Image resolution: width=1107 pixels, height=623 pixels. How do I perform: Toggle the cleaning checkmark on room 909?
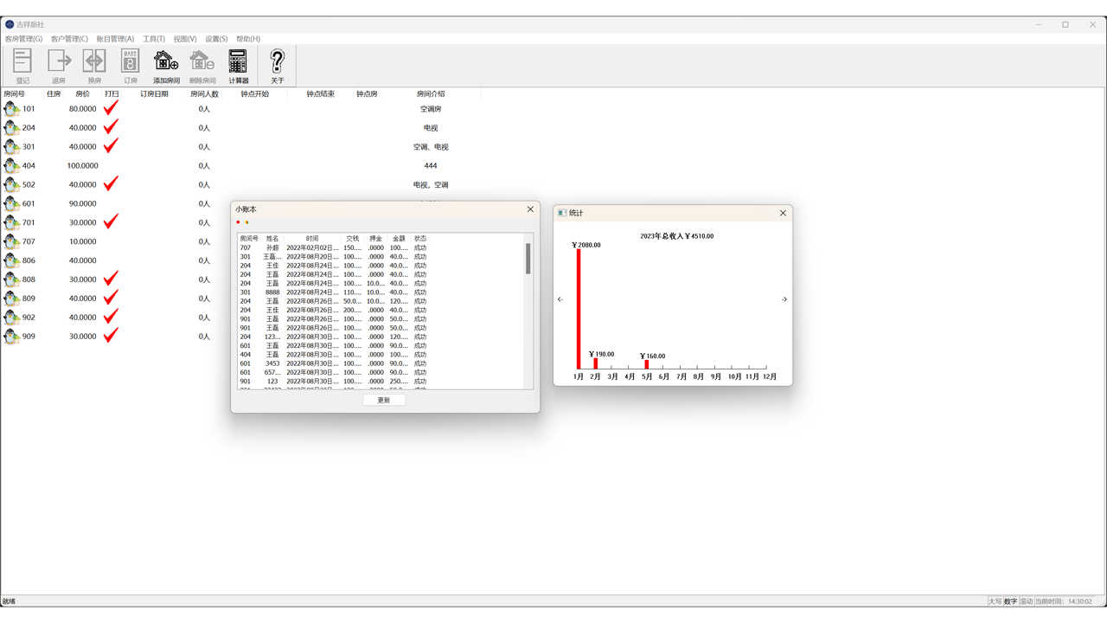coord(111,336)
